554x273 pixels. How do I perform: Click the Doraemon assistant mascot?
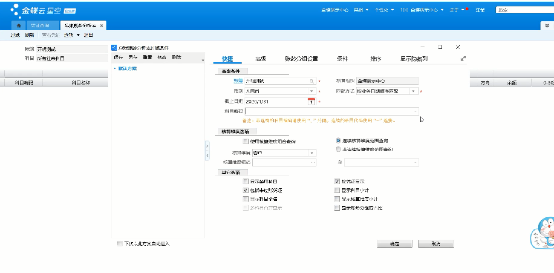click(x=543, y=234)
